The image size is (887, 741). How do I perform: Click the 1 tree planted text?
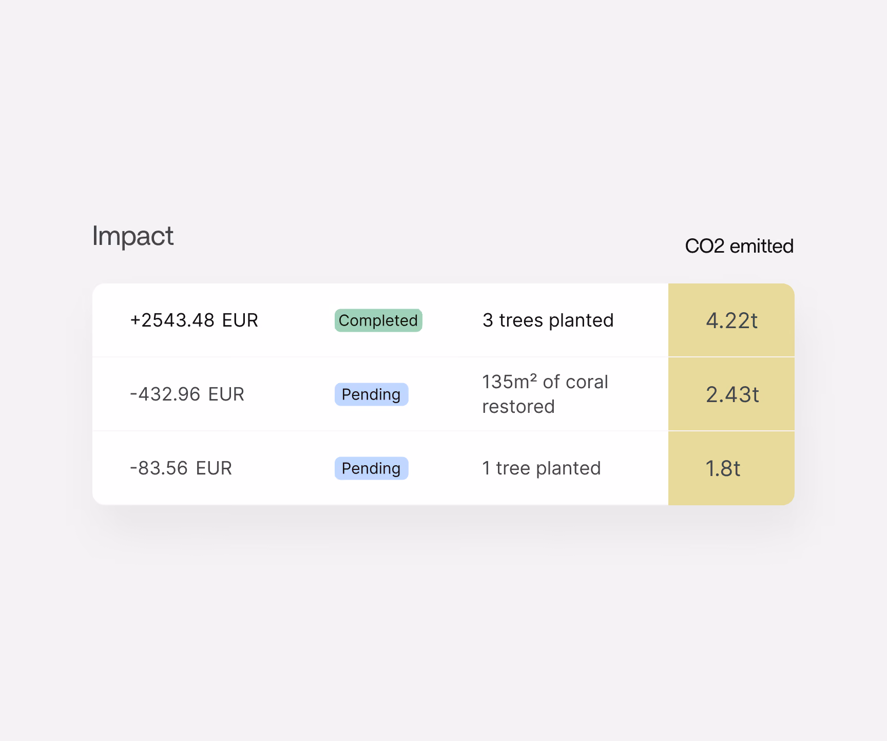(542, 468)
